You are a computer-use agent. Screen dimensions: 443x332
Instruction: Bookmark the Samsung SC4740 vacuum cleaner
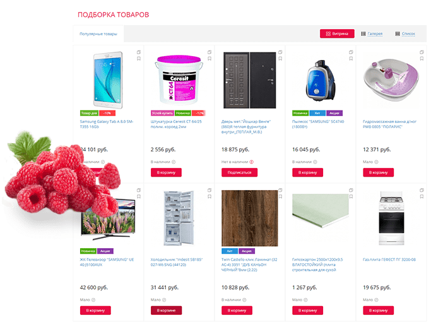click(351, 59)
